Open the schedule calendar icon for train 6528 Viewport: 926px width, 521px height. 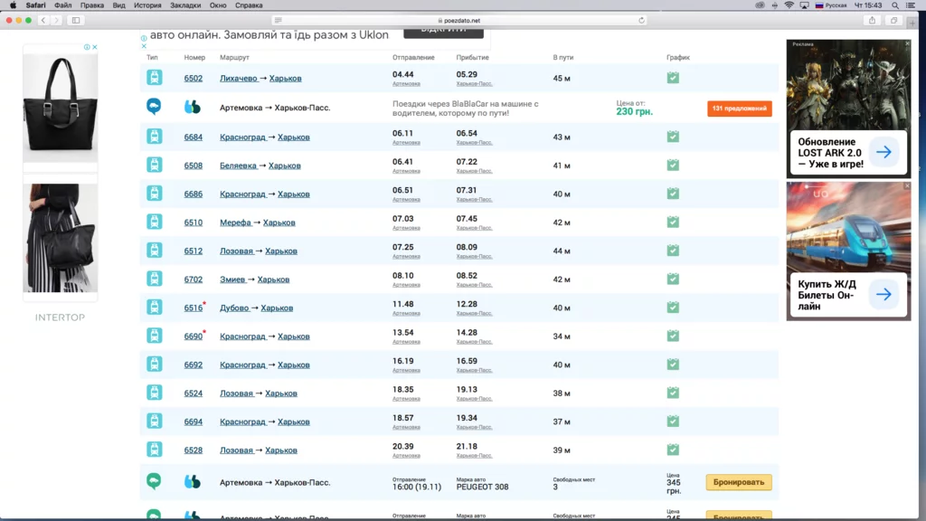tap(673, 450)
